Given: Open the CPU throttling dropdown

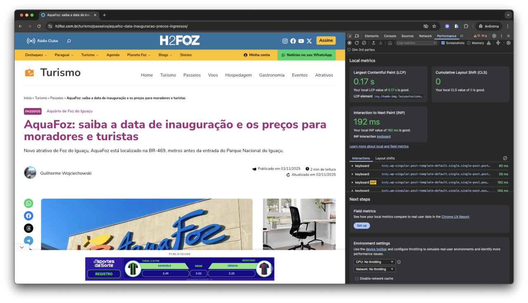Looking at the screenshot, I should pyautogui.click(x=374, y=262).
